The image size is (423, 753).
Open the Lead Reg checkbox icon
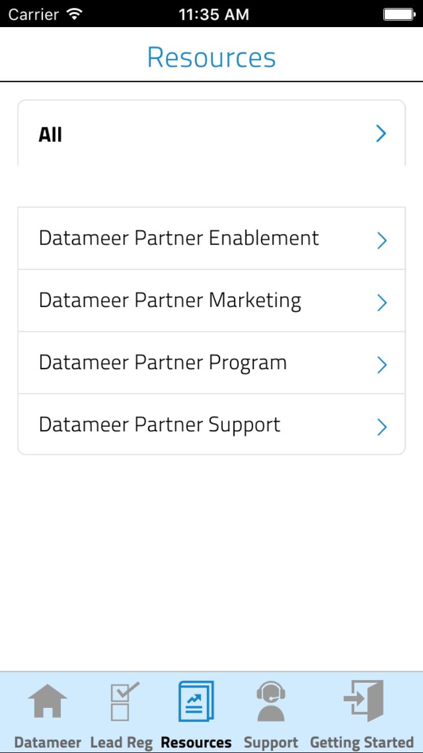(124, 701)
